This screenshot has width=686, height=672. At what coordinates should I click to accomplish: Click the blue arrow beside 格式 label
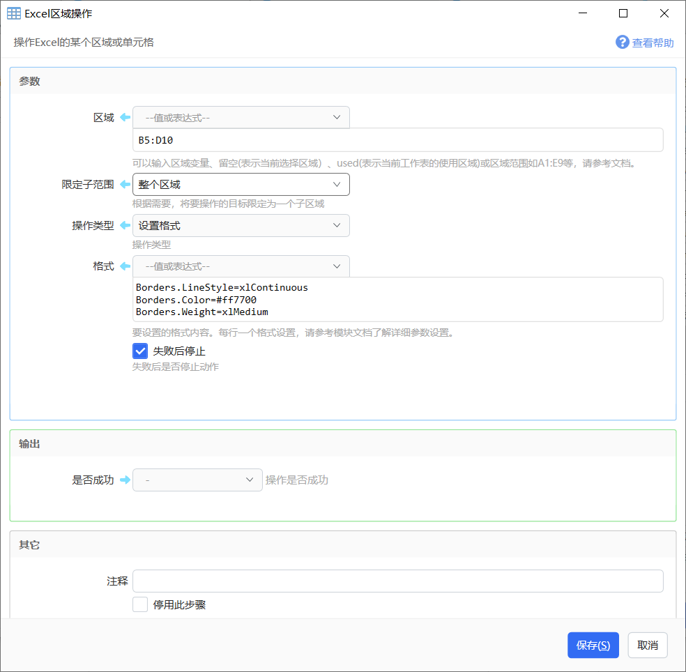[125, 266]
